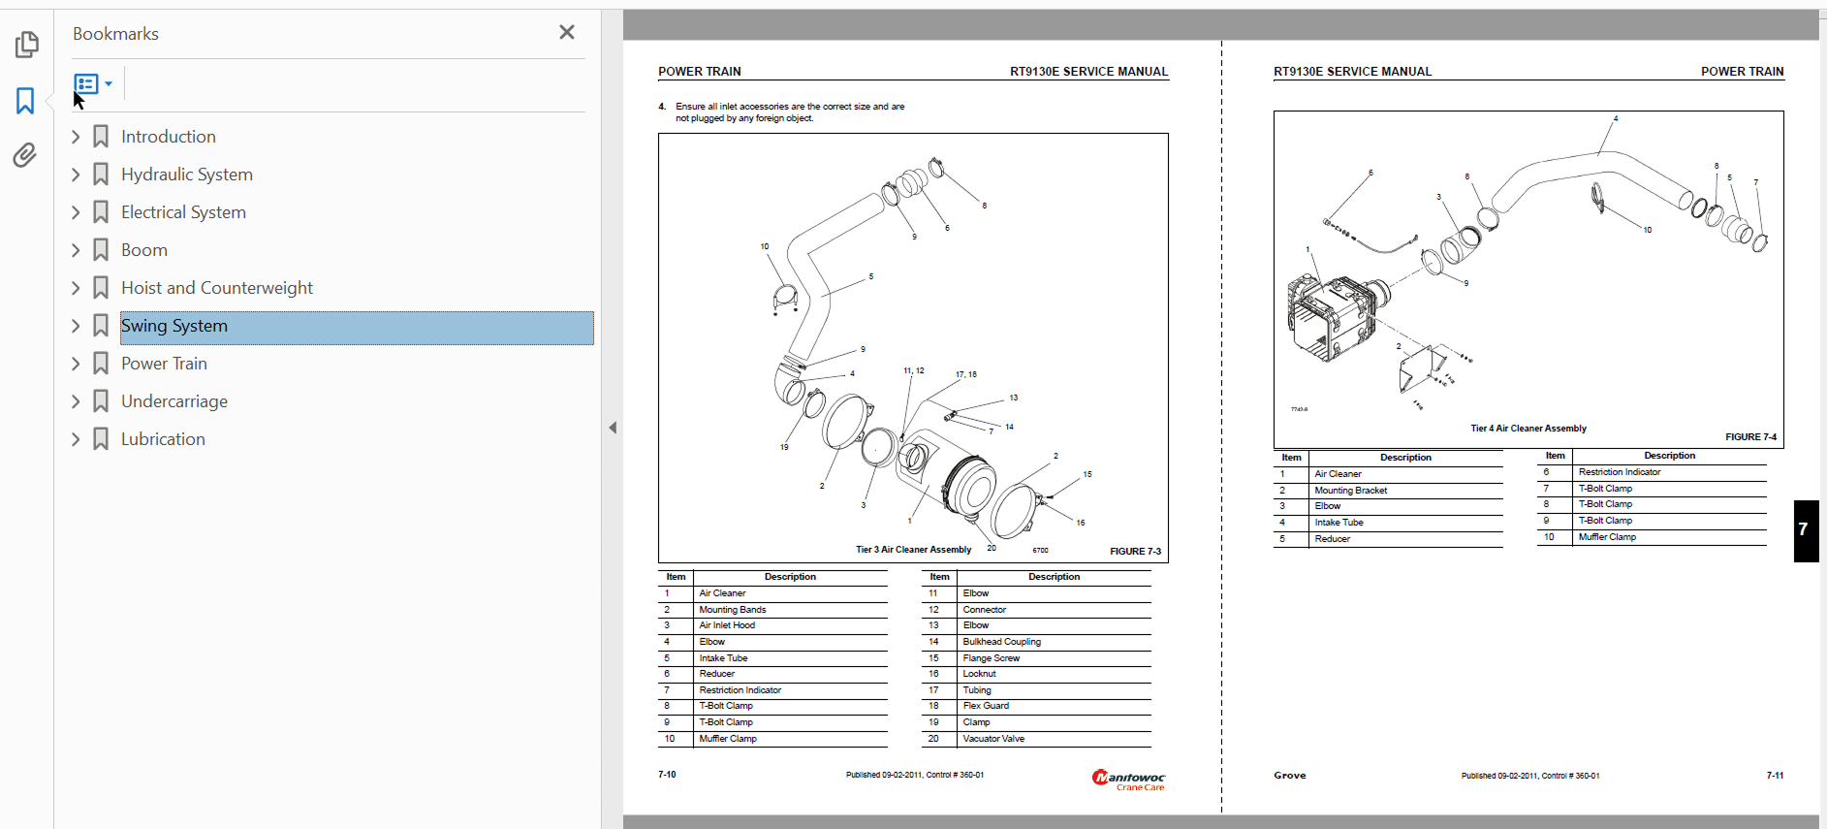Screen dimensions: 1827x829
Task: Click 'Flex Guard' in the parts table
Action: pyautogui.click(x=986, y=706)
